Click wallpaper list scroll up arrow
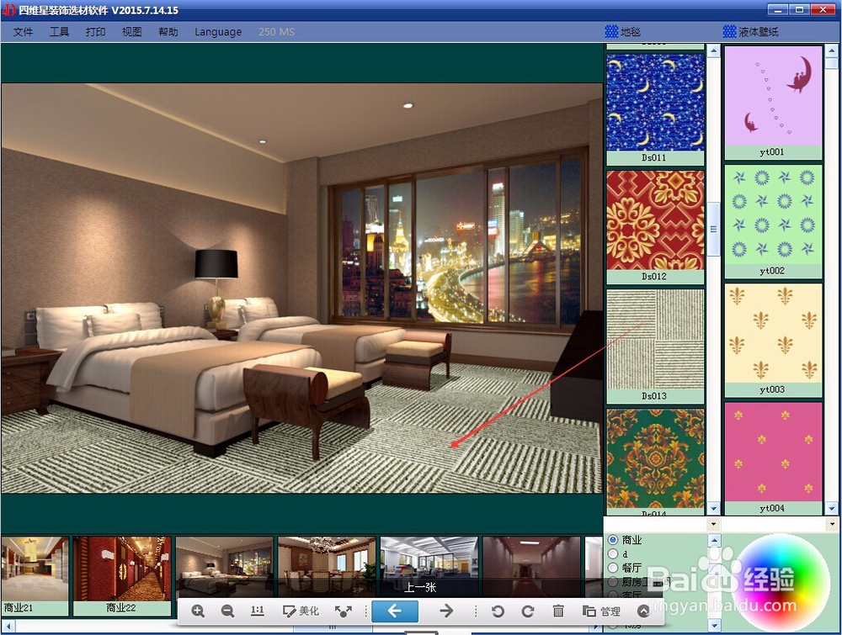 (832, 51)
